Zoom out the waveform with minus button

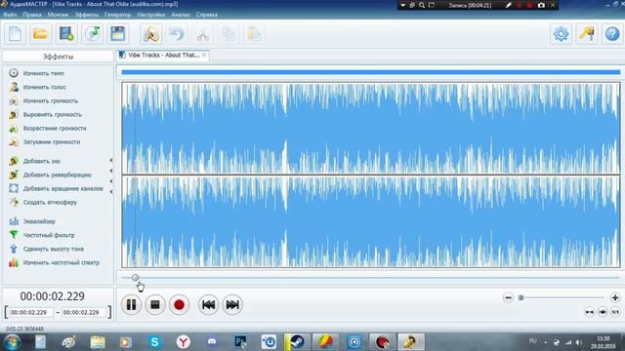click(508, 297)
